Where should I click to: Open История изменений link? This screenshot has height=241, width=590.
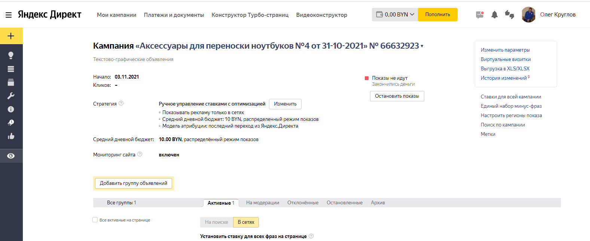(x=504, y=78)
